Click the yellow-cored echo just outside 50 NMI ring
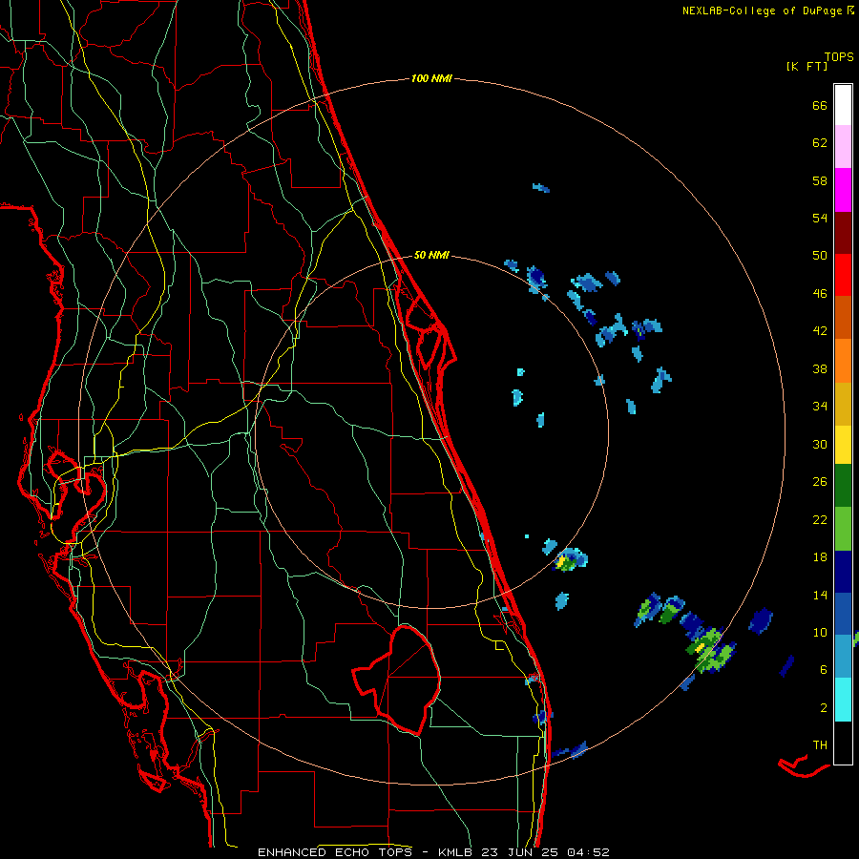The height and width of the screenshot is (859, 859). [x=570, y=560]
